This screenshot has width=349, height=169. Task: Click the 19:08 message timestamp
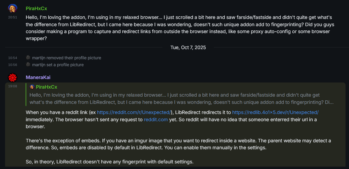[x=12, y=86]
